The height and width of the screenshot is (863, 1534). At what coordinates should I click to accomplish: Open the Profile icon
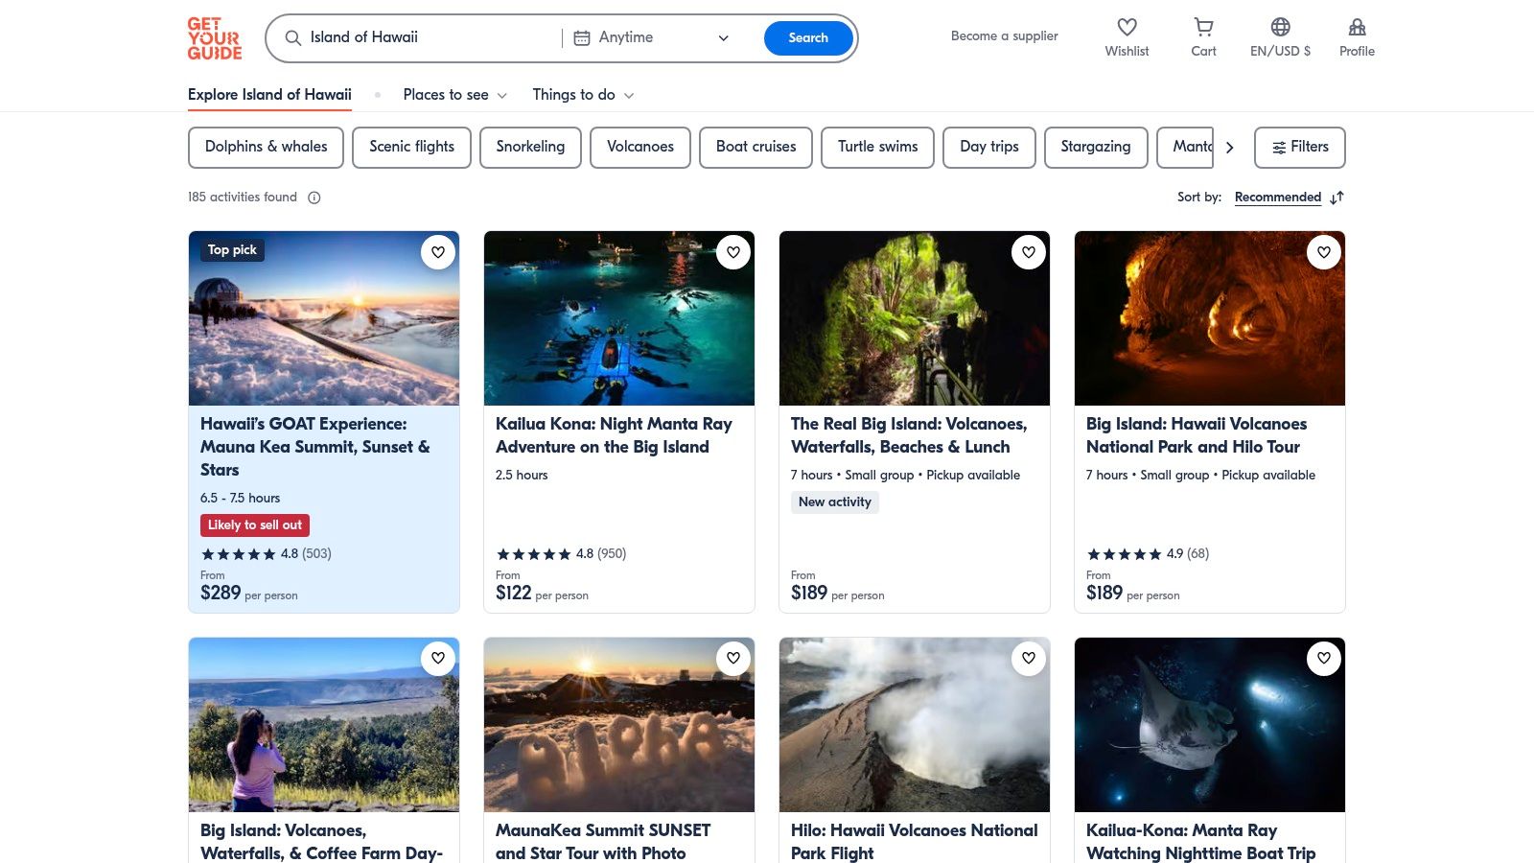point(1357,27)
